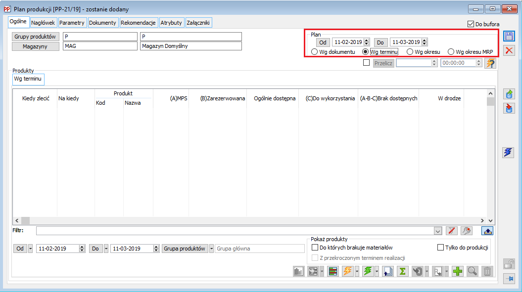
Task: Click the green lightning bolt icon
Action: pyautogui.click(x=368, y=271)
